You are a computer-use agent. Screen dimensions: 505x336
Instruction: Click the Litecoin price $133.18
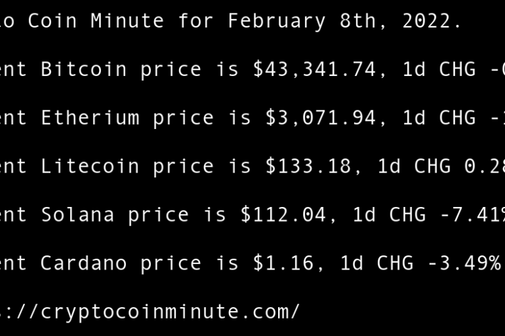[x=308, y=166]
